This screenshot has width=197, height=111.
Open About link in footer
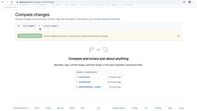pyautogui.click(x=182, y=108)
